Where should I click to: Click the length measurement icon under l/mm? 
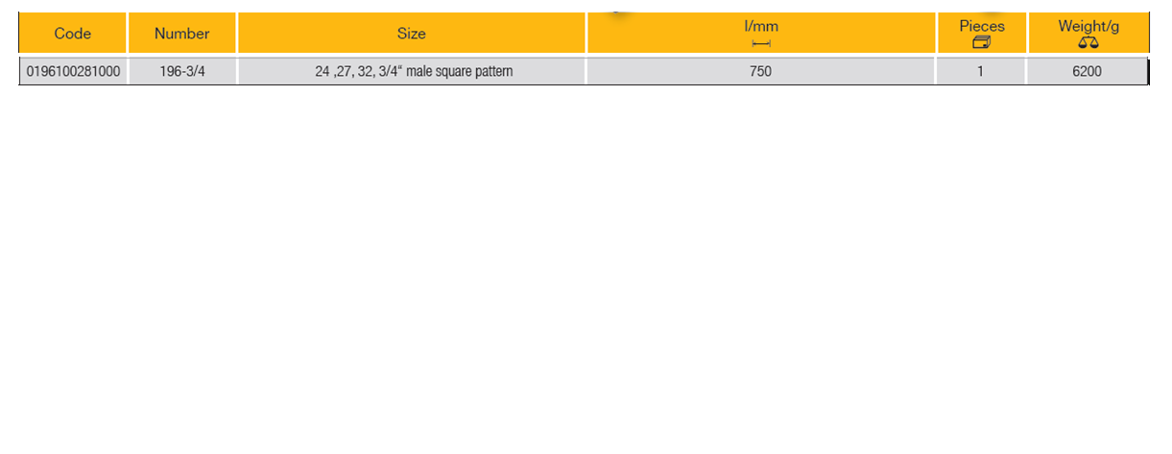point(761,43)
